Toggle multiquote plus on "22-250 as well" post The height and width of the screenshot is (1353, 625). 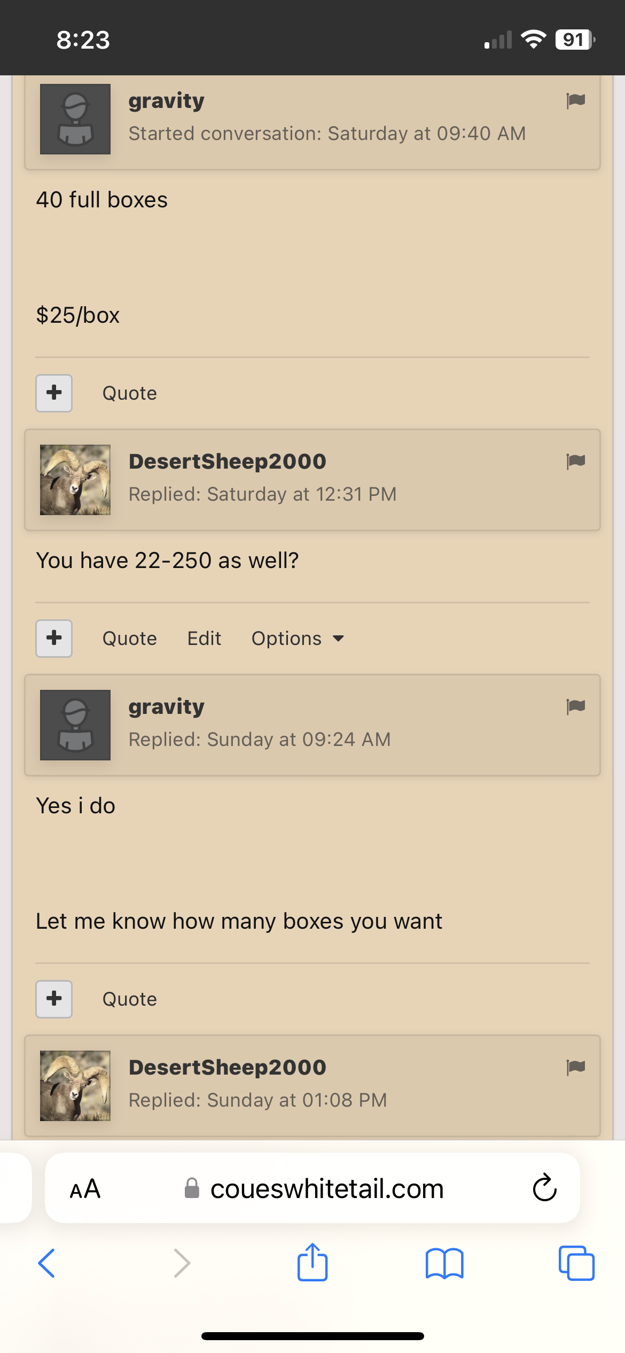point(54,639)
